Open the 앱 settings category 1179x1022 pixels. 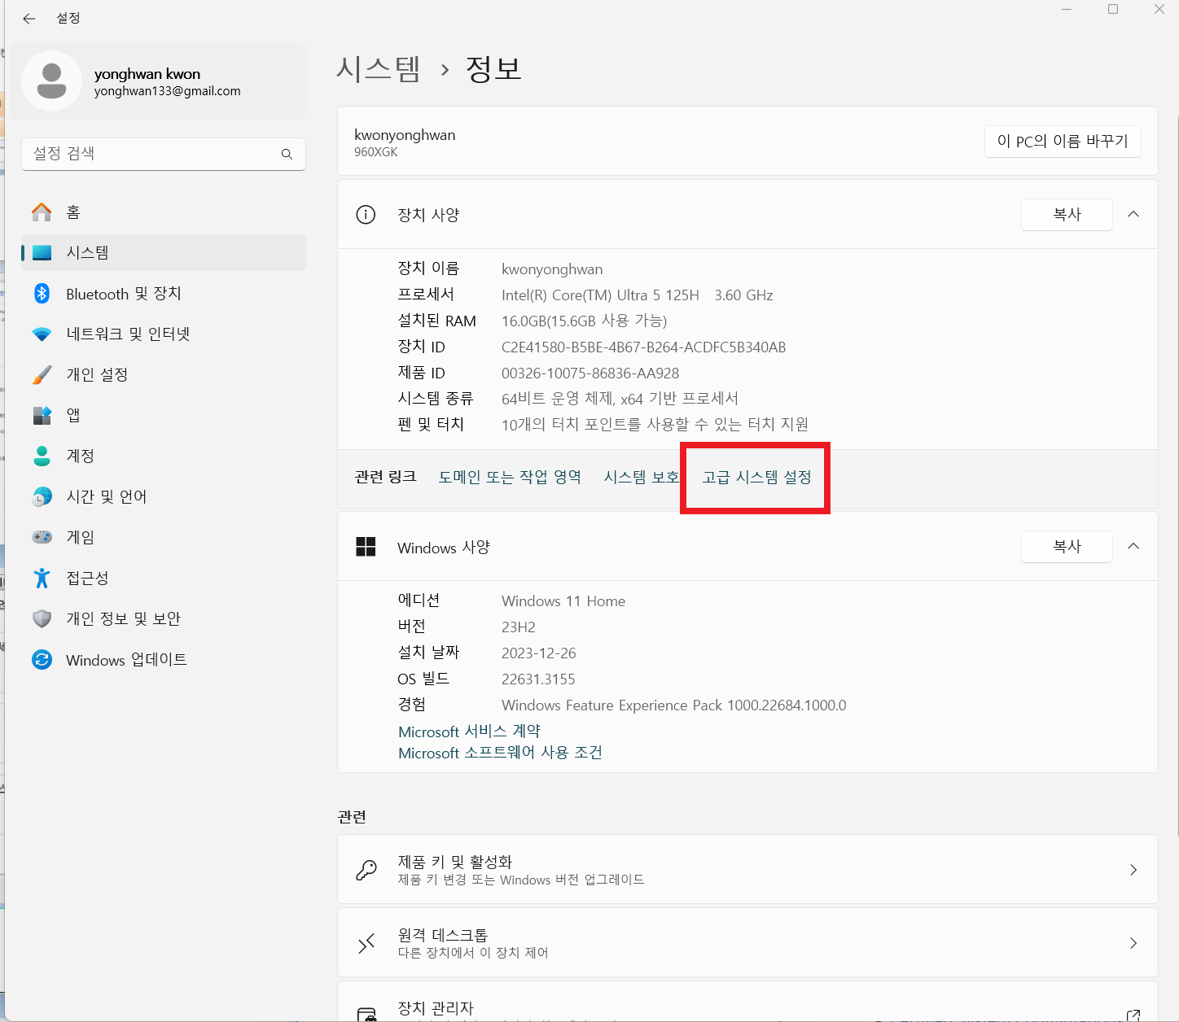(164, 416)
